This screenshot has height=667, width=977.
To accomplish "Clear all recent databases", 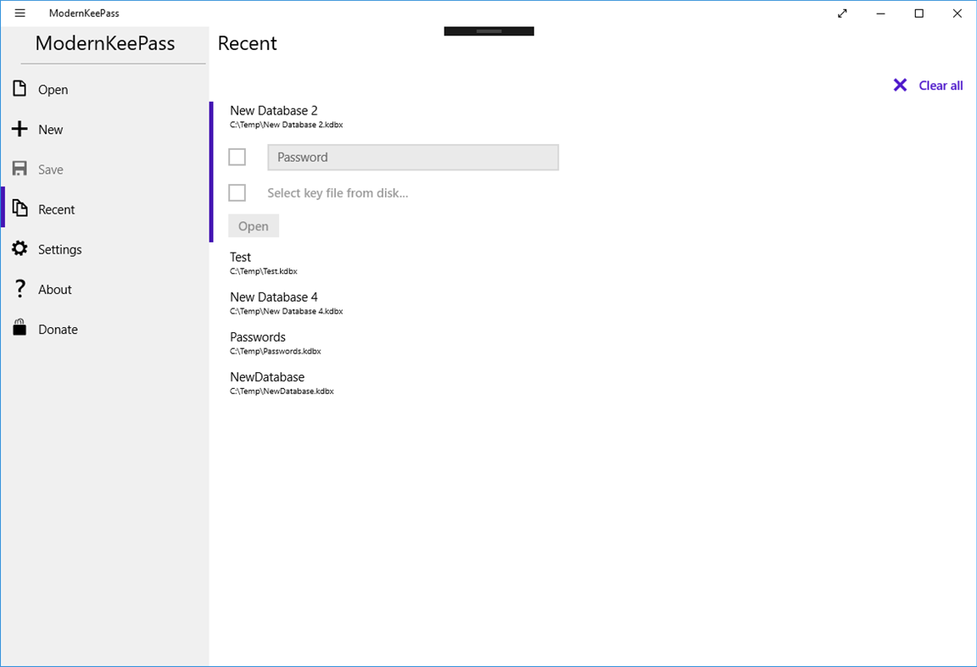I will coord(939,85).
